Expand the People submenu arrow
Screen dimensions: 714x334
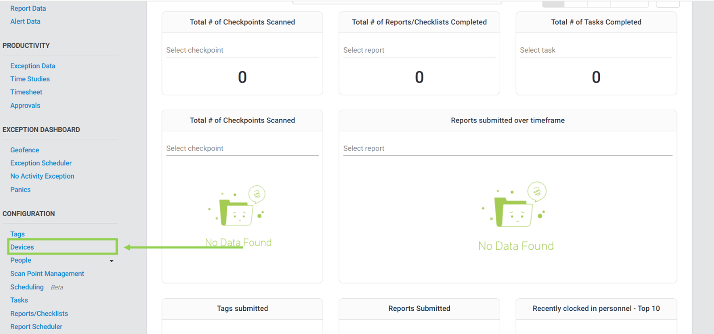(x=112, y=261)
